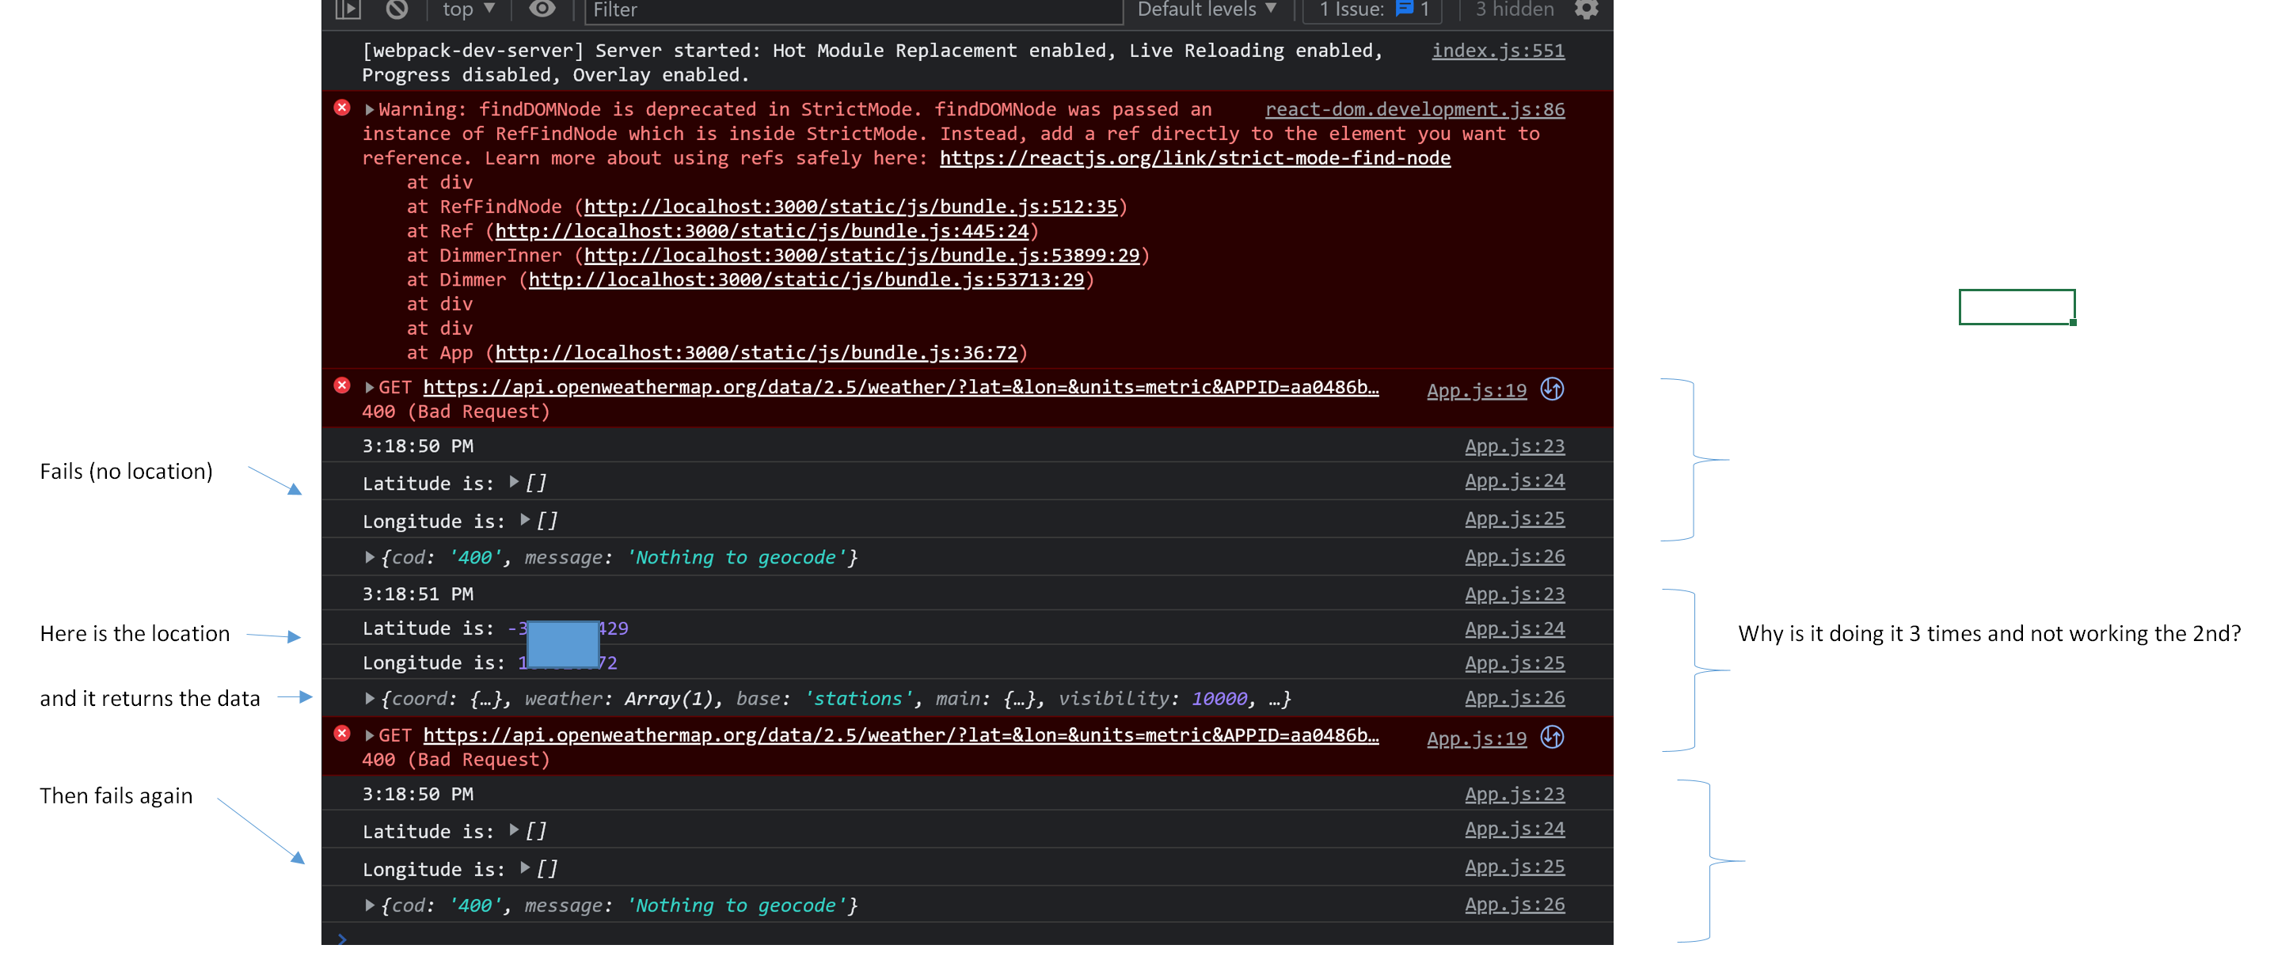
Task: Open bundle.js:445:24 Ref link
Action: tap(762, 232)
